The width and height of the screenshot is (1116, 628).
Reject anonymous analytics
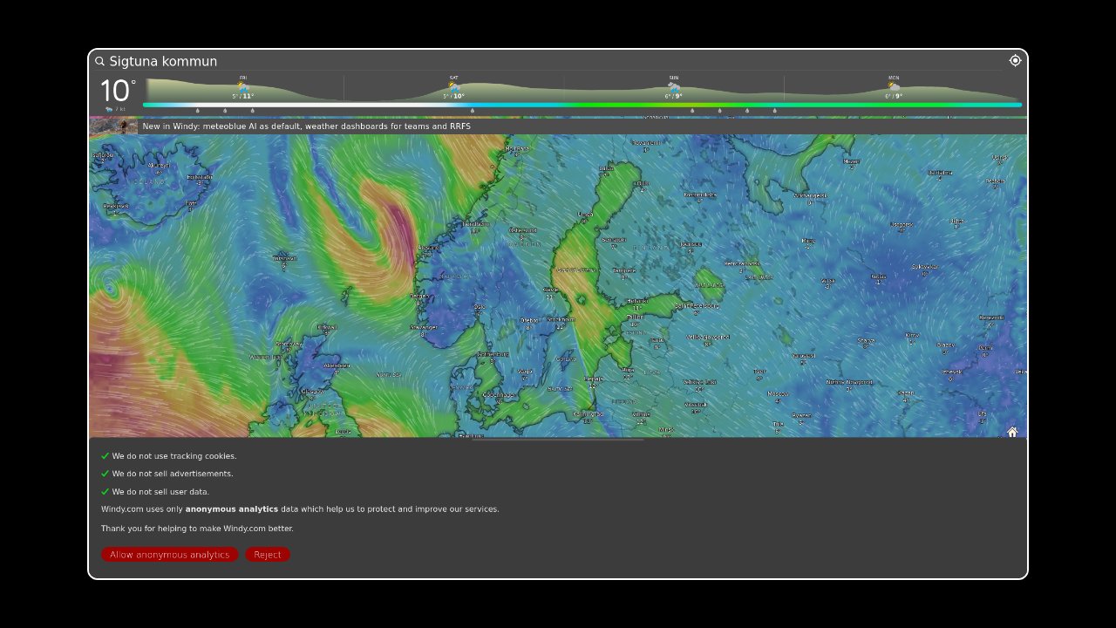[x=268, y=555]
